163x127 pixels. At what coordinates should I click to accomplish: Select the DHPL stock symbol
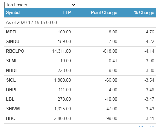click(x=12, y=90)
